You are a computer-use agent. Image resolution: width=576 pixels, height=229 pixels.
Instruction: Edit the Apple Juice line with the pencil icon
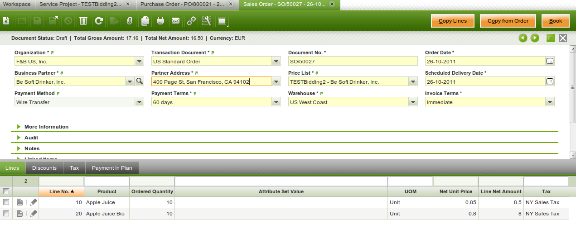coord(34,202)
